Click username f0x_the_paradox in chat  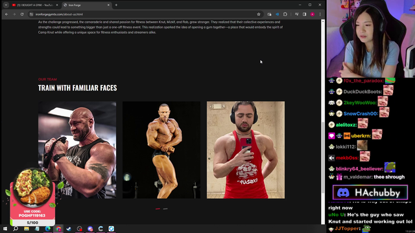tap(363, 81)
